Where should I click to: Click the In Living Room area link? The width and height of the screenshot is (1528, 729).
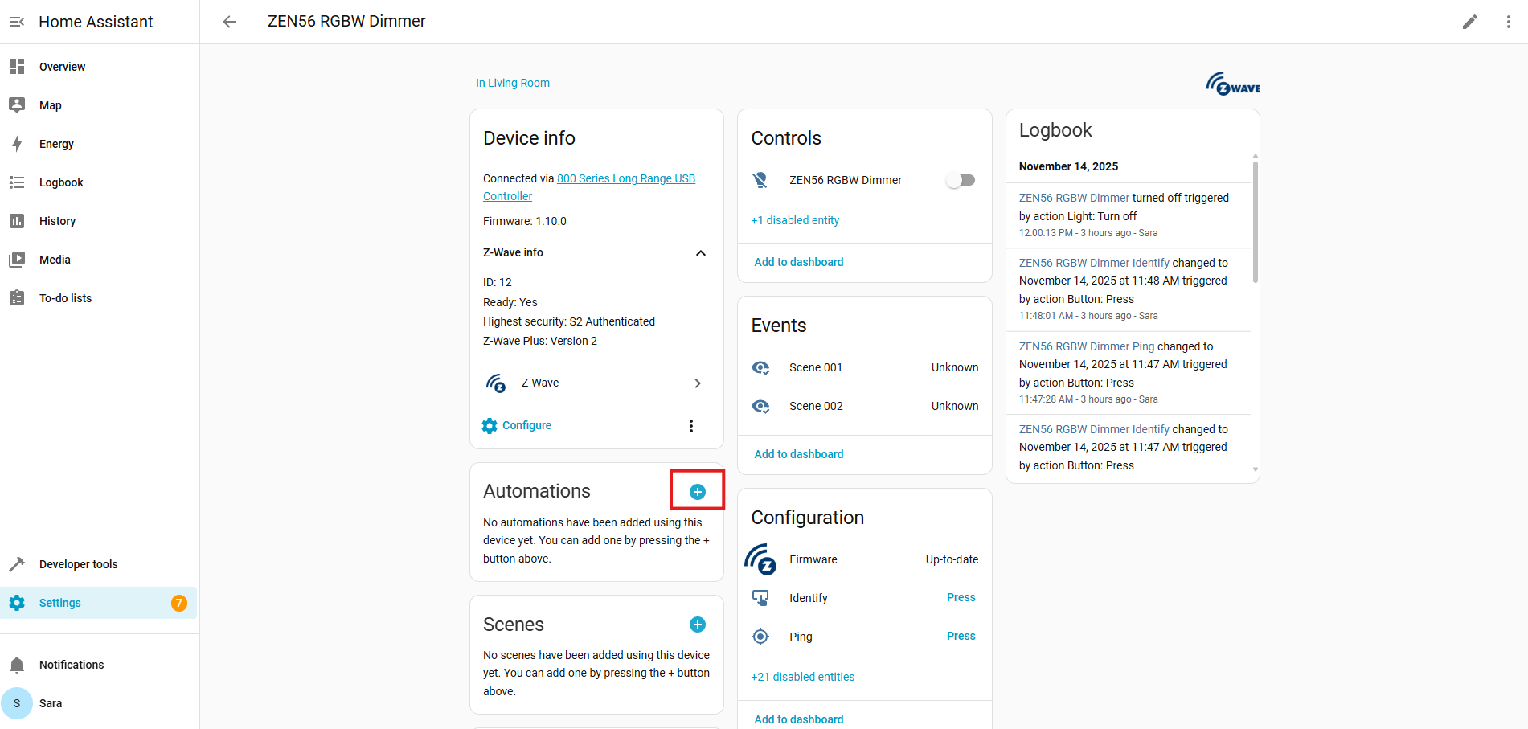tap(513, 83)
